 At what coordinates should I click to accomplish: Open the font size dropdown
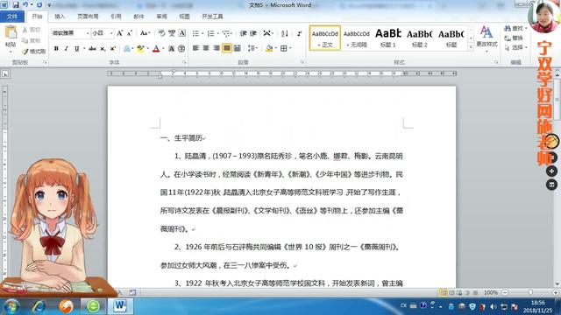(x=111, y=33)
